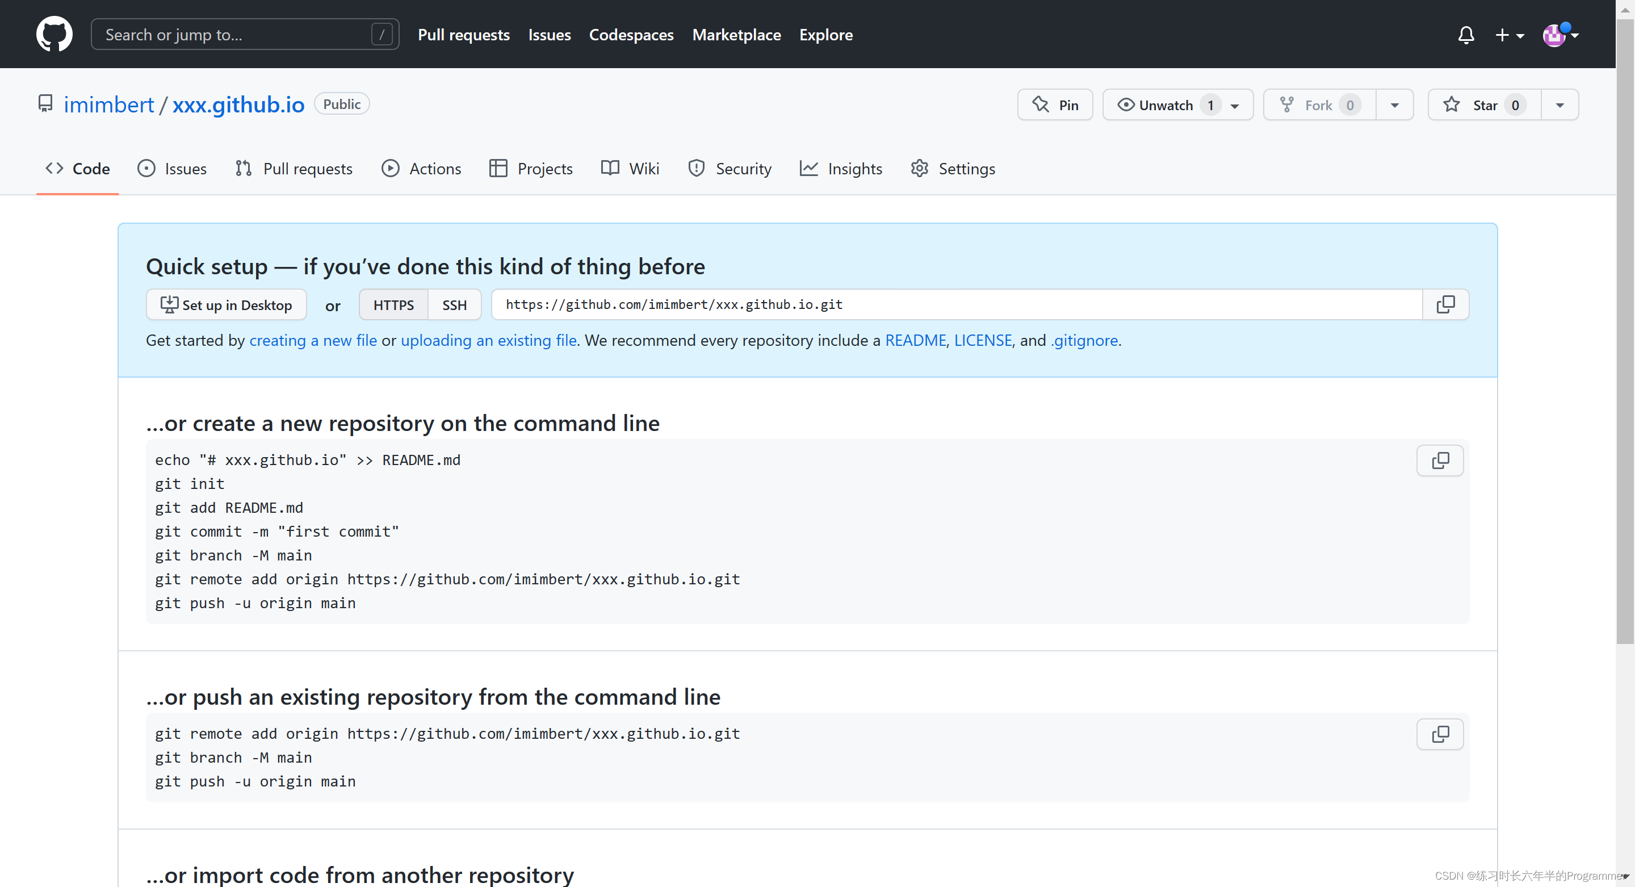Pin this repository

(x=1055, y=104)
